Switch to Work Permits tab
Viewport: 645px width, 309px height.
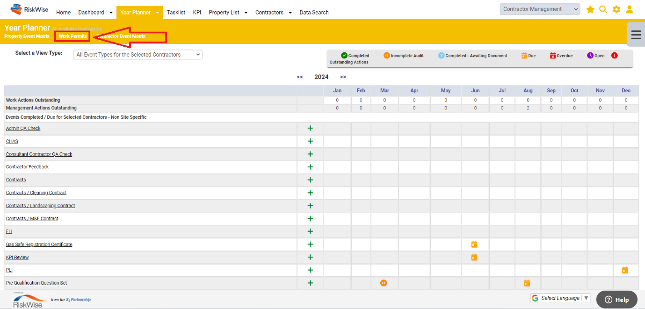click(x=72, y=36)
